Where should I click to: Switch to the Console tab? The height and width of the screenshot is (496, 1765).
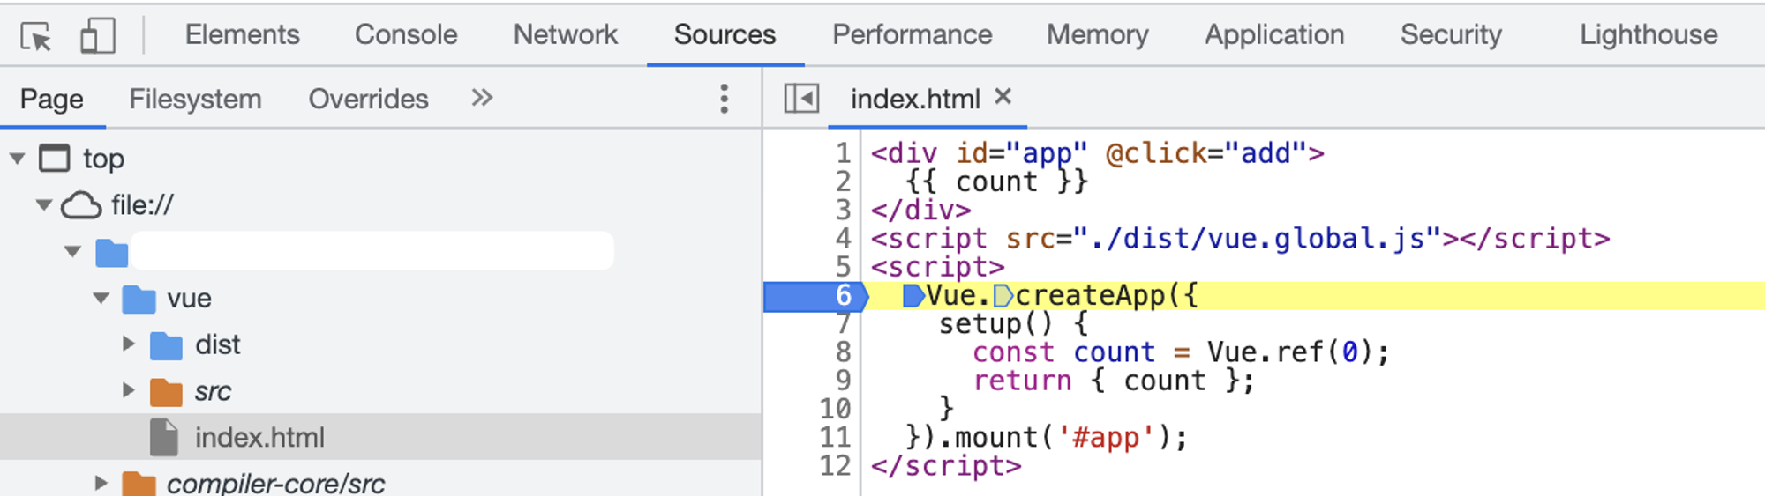[406, 34]
